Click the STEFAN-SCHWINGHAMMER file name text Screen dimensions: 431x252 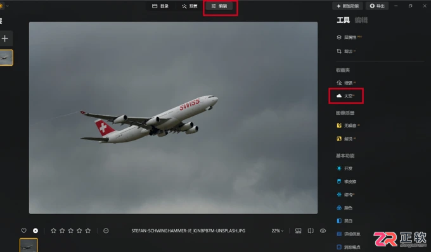(188, 230)
